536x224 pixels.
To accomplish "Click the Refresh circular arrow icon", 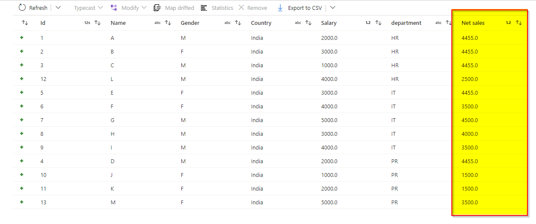I will coord(22,8).
